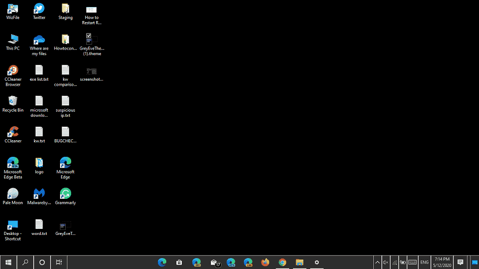Open the Action Center notifications icon
This screenshot has width=479, height=269.
pyautogui.click(x=460, y=262)
